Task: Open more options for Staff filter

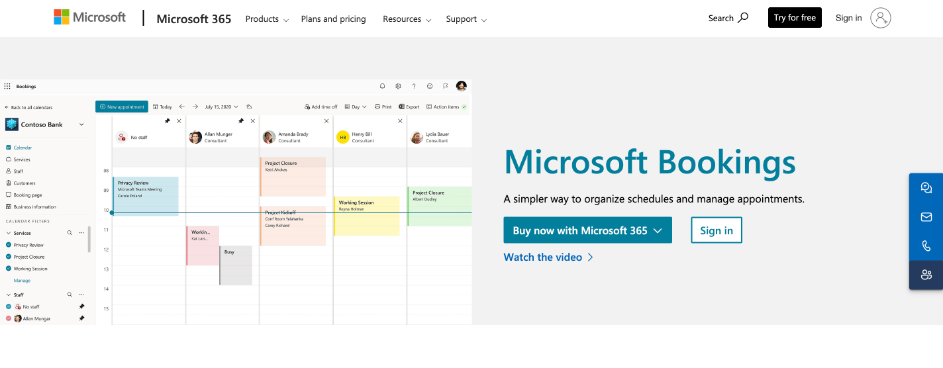Action: 81,295
